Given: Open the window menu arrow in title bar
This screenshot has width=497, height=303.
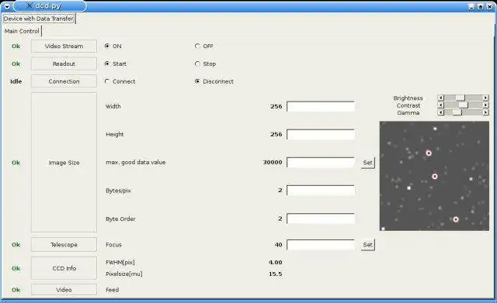Looking at the screenshot, I should pyautogui.click(x=7, y=6).
